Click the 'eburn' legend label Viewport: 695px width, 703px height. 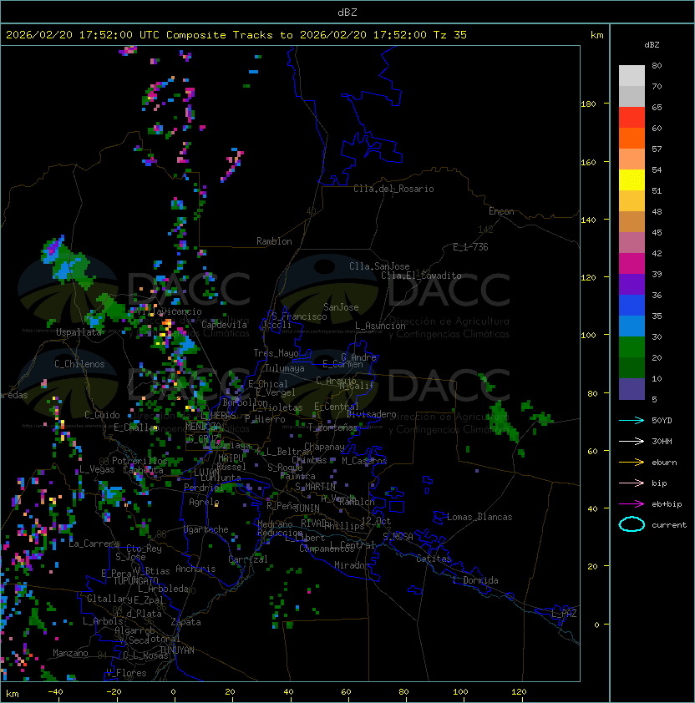(664, 463)
